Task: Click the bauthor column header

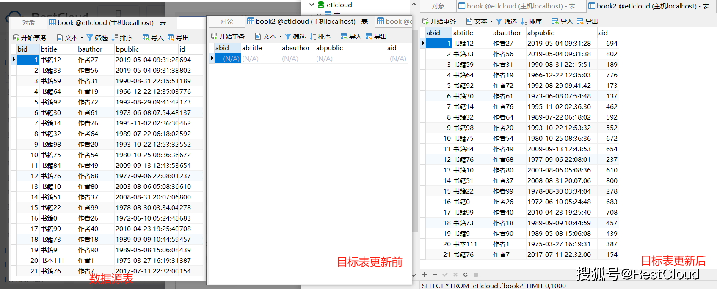Action: (x=95, y=49)
